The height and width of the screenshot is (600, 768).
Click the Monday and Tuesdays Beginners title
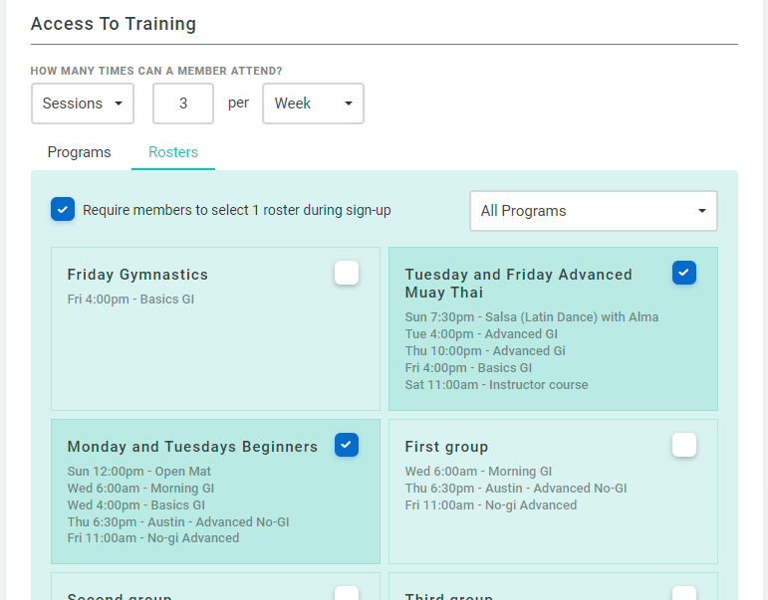click(x=192, y=447)
